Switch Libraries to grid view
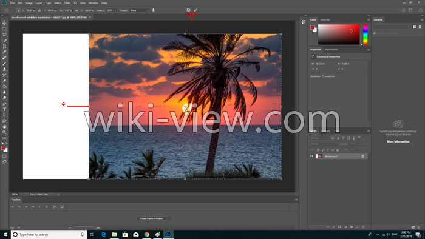Image resolution: width=425 pixels, height=239 pixels. click(415, 27)
